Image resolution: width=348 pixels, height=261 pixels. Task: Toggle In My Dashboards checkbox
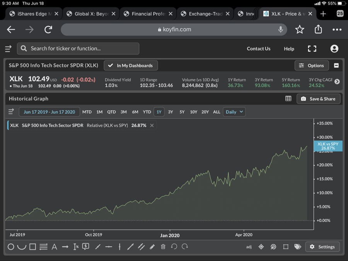click(131, 65)
